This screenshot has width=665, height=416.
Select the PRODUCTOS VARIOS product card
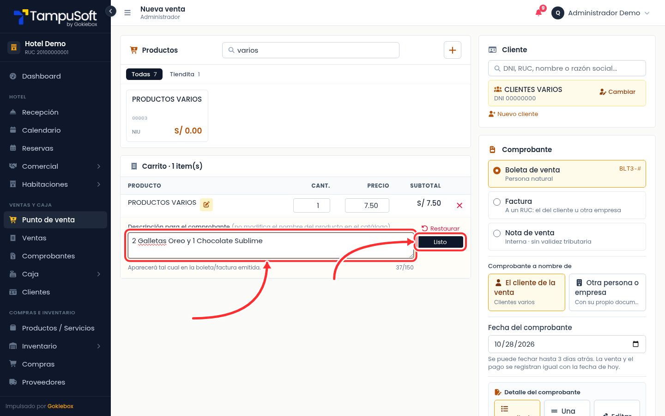(x=167, y=116)
